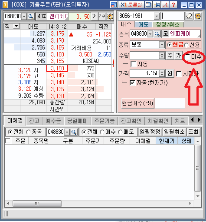Select the 미체결 tab
This screenshot has width=206, height=222.
(15, 120)
